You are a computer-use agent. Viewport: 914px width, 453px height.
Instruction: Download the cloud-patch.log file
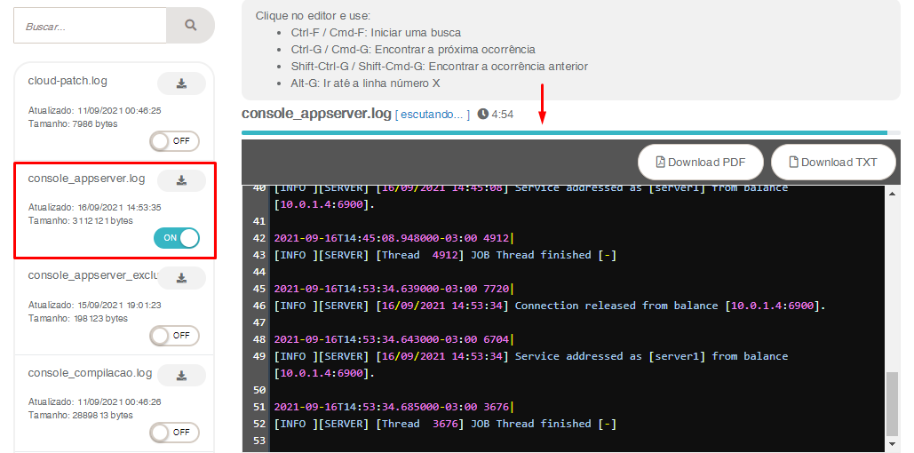[181, 84]
